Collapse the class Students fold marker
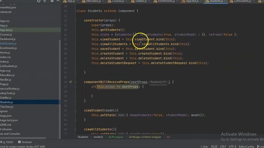Image resolution: width=264 pixels, height=148 pixels. click(75, 11)
